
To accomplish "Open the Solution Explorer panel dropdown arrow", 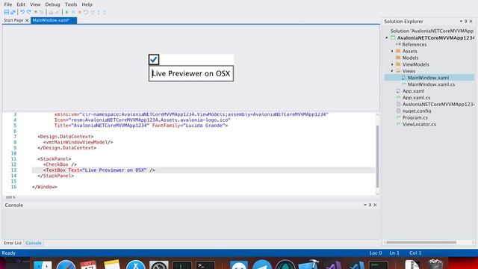I will click(x=461, y=22).
